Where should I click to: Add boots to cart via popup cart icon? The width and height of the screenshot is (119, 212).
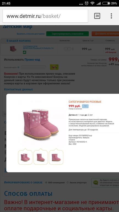point(85,106)
